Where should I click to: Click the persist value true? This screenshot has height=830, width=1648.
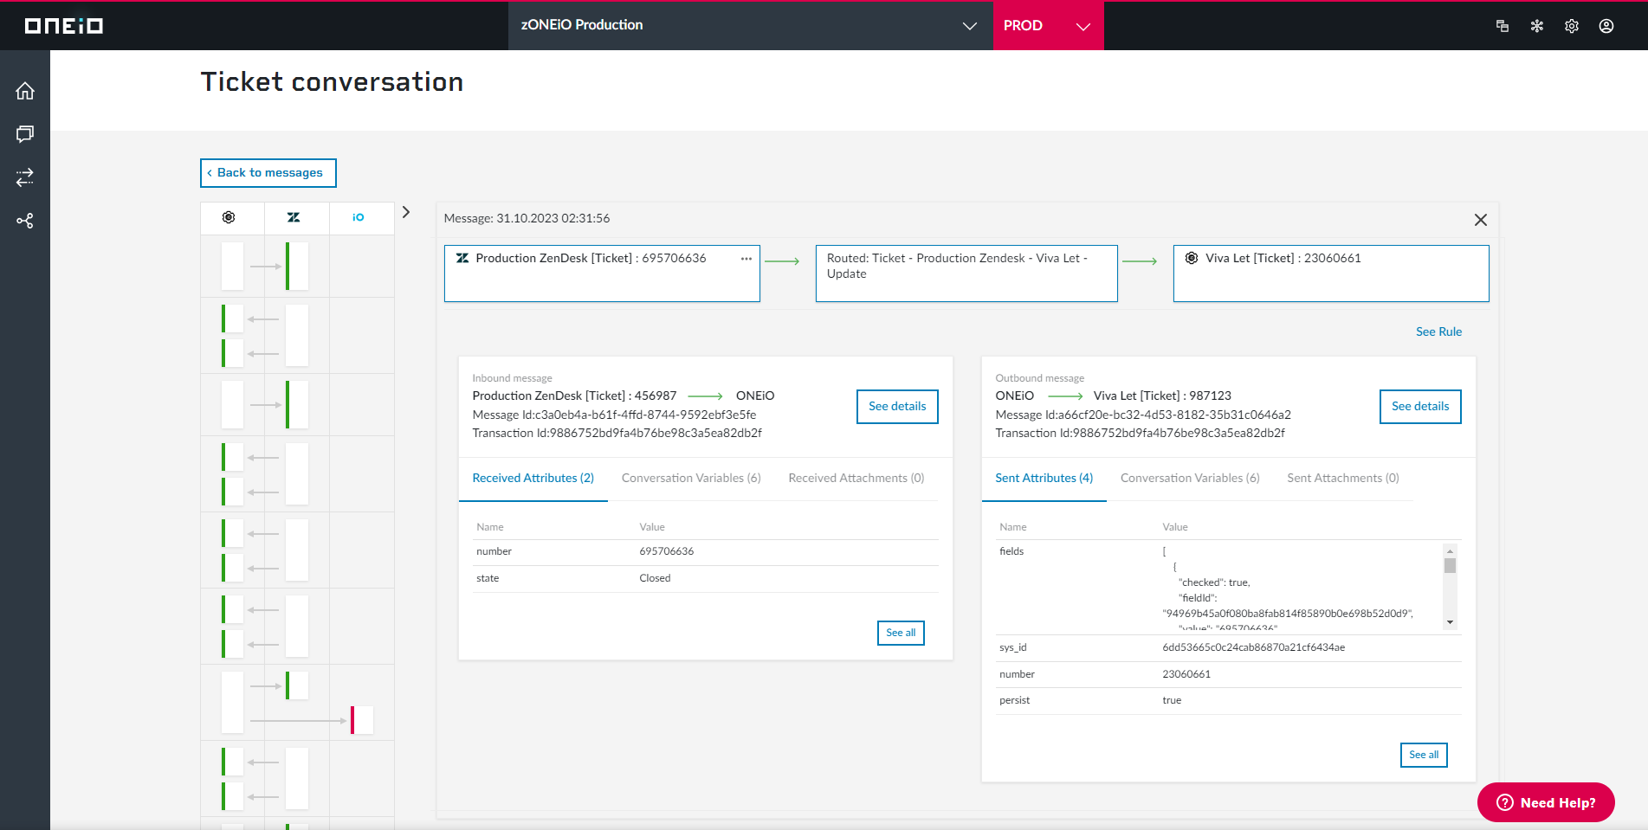pos(1172,700)
